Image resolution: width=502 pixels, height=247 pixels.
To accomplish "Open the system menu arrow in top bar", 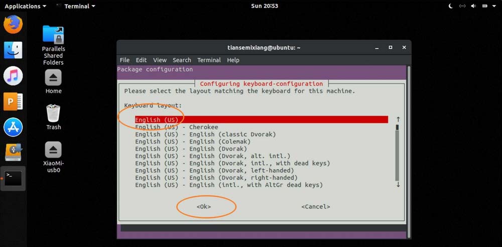I will click(494, 6).
